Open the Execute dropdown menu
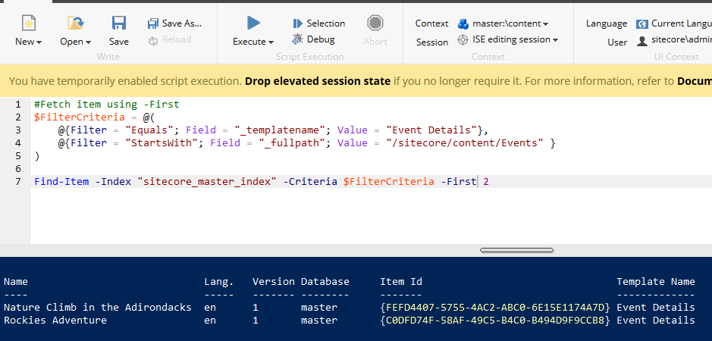The width and height of the screenshot is (712, 341). [x=271, y=42]
